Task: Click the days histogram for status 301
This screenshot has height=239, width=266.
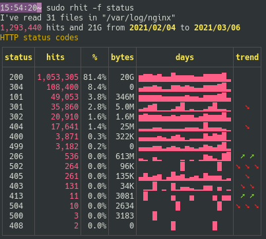Action: pos(185,107)
